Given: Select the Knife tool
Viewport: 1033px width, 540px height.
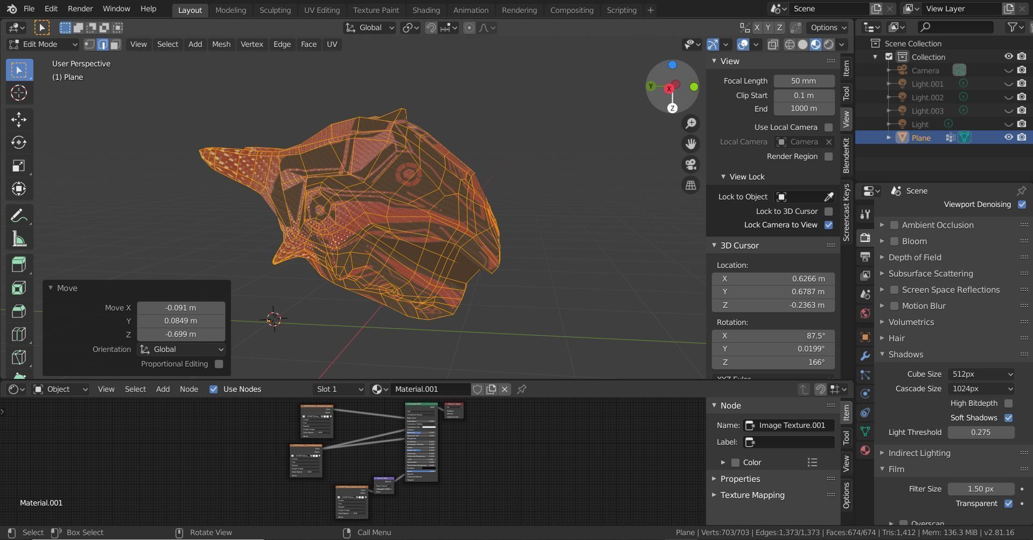Looking at the screenshot, I should [19, 357].
